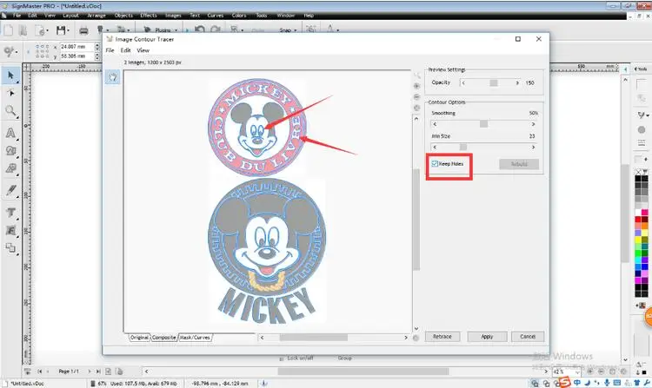Pick the magnifier zoom tool in left toolbar
The height and width of the screenshot is (388, 652).
point(10,111)
